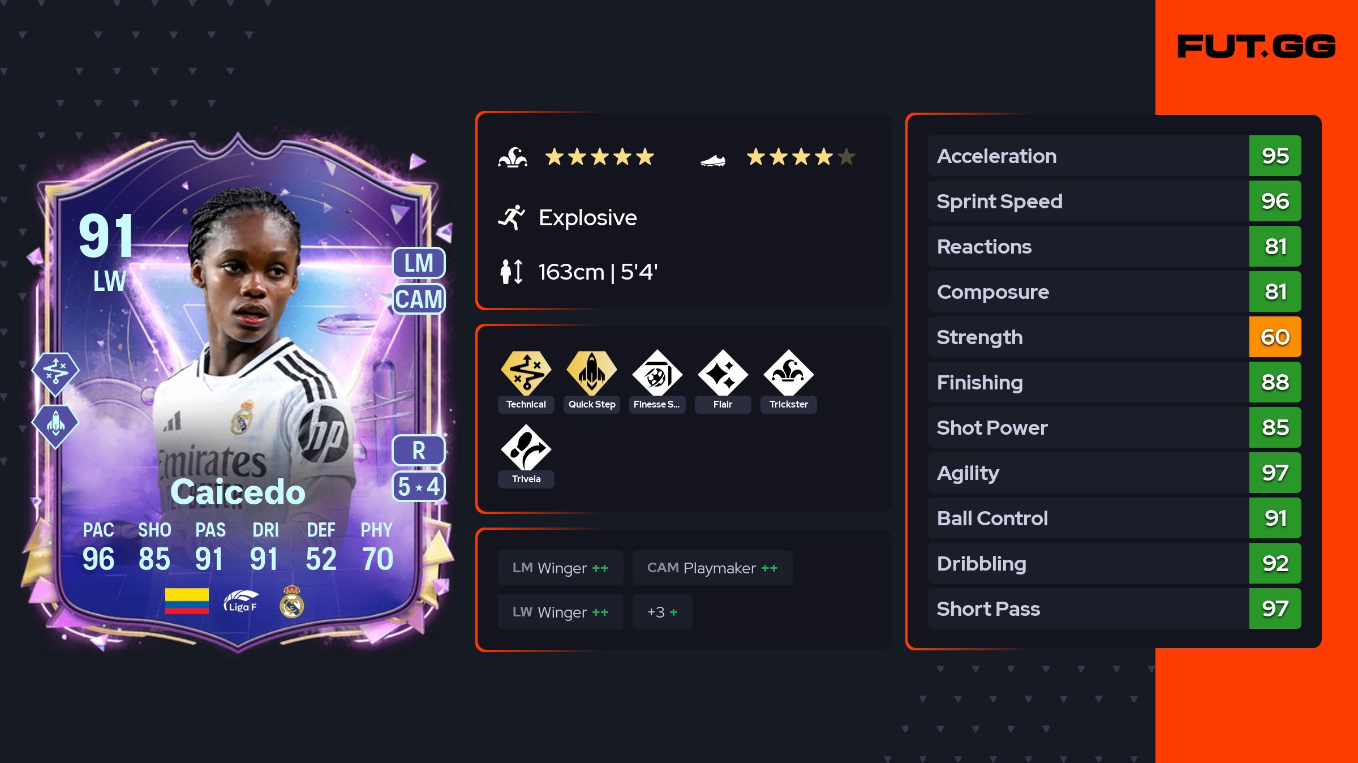Click the LM alternate position badge

(x=419, y=263)
